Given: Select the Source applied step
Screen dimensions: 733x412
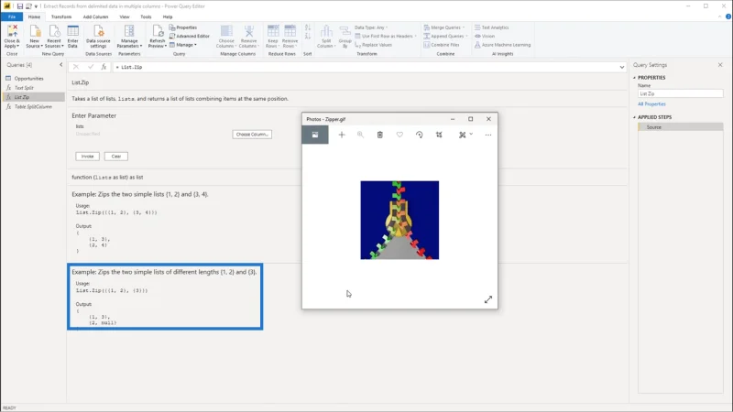Looking at the screenshot, I should 681,127.
